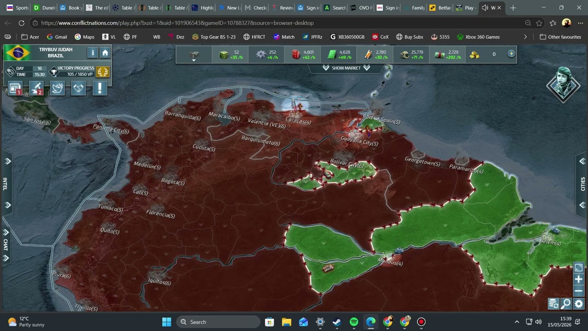Switch to the Dunelm browser tab

click(x=44, y=8)
